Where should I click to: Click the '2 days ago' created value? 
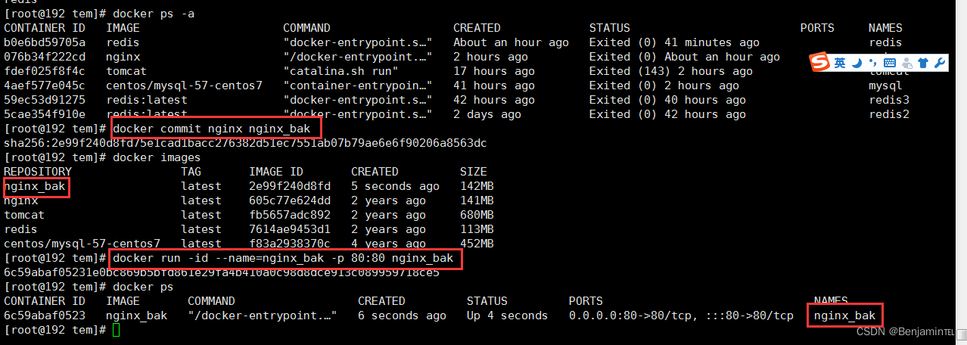pos(487,114)
